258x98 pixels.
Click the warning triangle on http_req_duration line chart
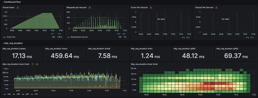[x=37, y=64]
